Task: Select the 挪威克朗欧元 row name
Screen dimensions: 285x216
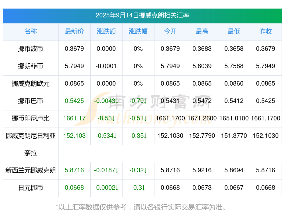Action: [x=30, y=84]
